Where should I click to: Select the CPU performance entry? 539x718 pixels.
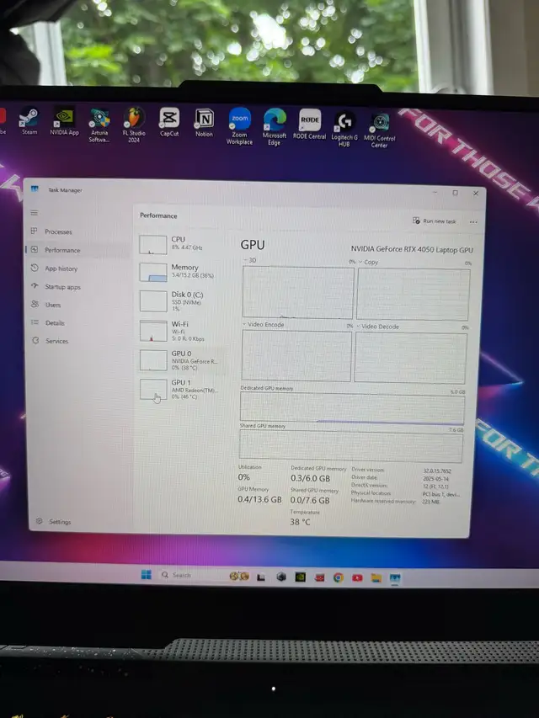[183, 244]
